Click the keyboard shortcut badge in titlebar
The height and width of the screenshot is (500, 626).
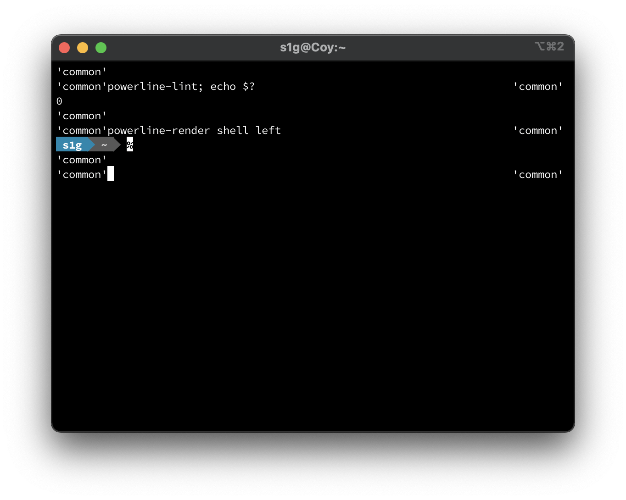[549, 46]
